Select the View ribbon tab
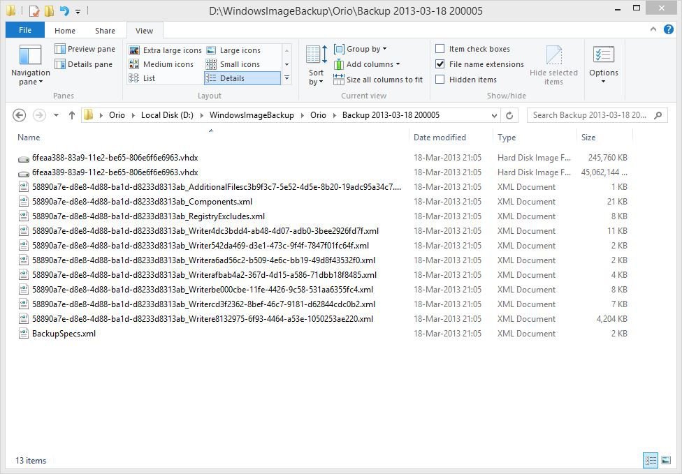The height and width of the screenshot is (474, 682). click(x=145, y=31)
